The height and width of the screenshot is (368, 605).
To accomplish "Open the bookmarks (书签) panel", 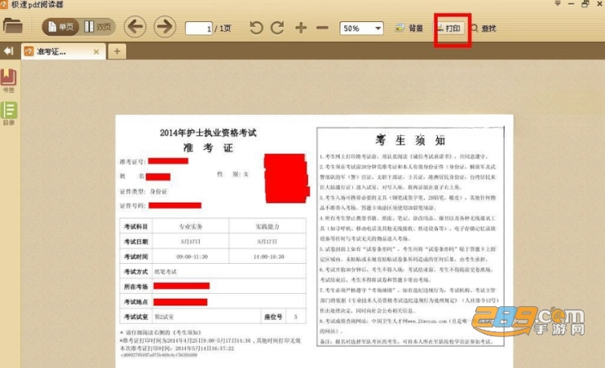I will 8,80.
